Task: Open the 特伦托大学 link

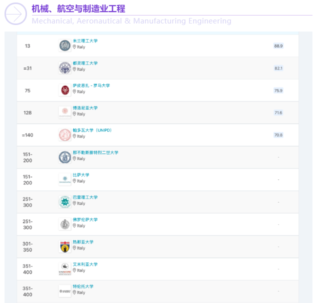Action: [x=83, y=286]
